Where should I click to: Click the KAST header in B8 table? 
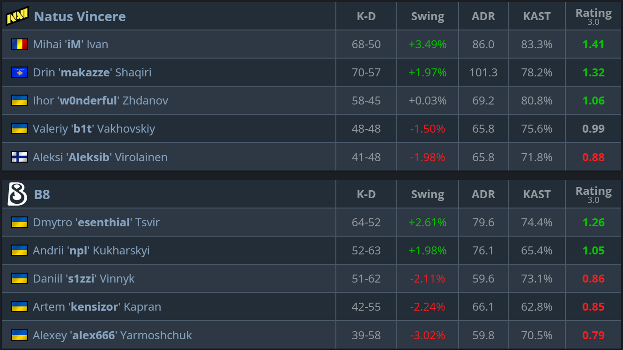click(536, 194)
